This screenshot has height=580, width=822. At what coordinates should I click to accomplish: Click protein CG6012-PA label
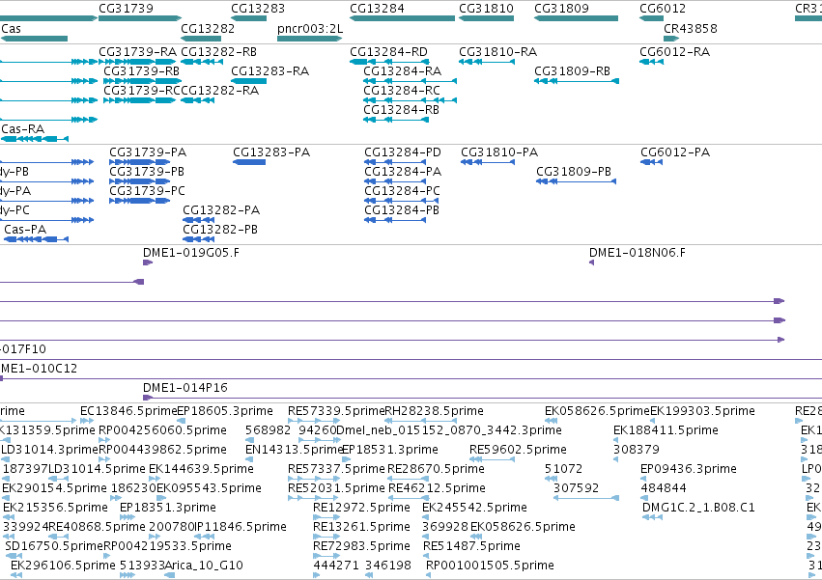[x=674, y=152]
